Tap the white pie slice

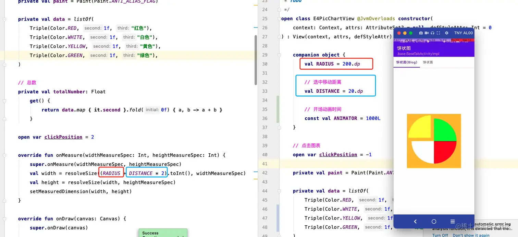point(424,150)
